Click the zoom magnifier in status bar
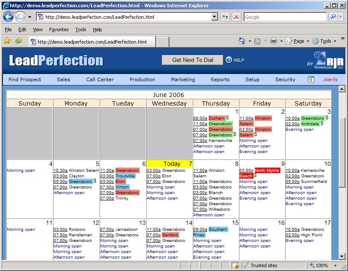The image size is (348, 271). point(312,265)
